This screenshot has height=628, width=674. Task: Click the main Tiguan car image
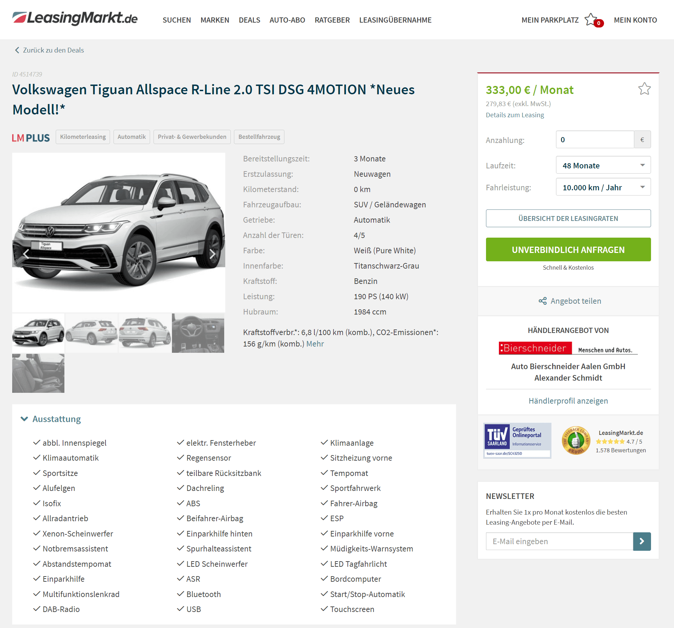[x=119, y=232]
